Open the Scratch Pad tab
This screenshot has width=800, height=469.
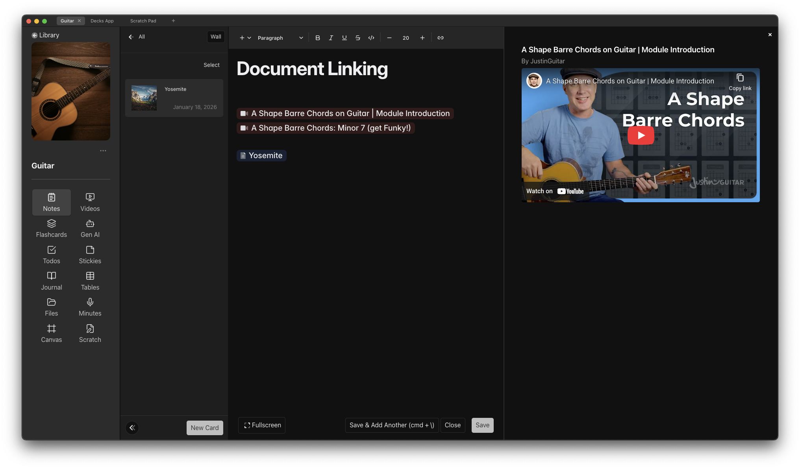click(x=143, y=20)
